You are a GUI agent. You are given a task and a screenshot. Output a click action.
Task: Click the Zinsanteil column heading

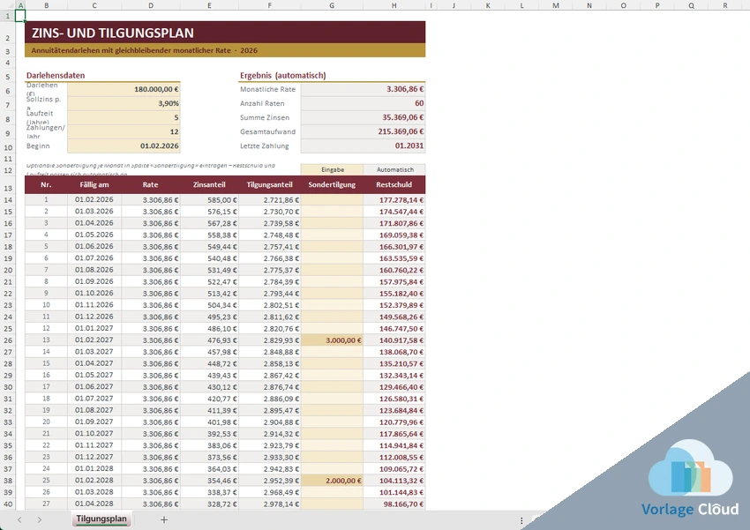pyautogui.click(x=209, y=185)
